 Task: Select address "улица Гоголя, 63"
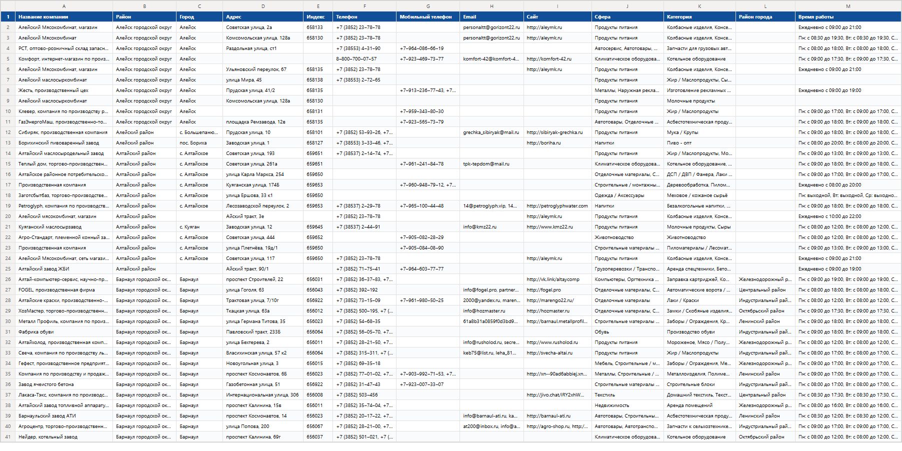[x=263, y=290]
